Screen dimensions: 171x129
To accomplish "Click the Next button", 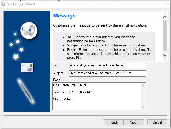I will (x=134, y=122).
